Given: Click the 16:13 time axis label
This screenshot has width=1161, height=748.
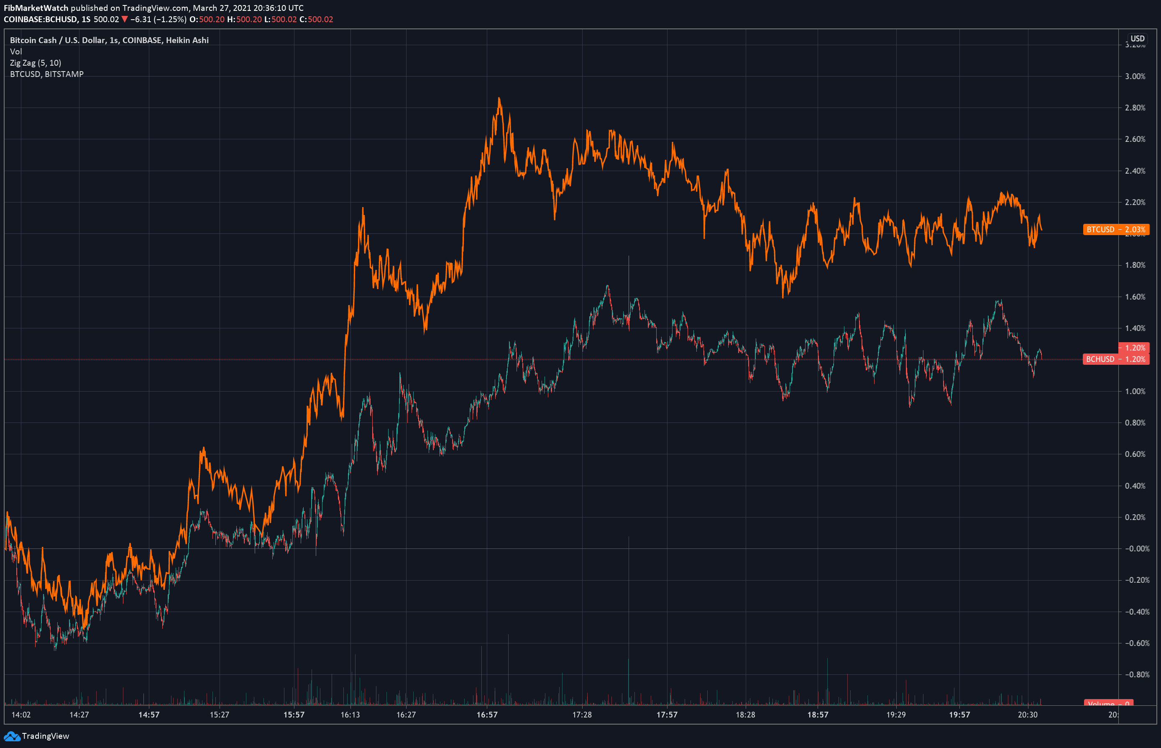Looking at the screenshot, I should (x=350, y=715).
